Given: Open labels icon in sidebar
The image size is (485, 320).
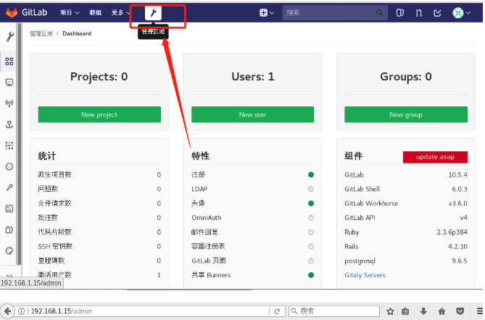Looking at the screenshot, I should point(9,230).
